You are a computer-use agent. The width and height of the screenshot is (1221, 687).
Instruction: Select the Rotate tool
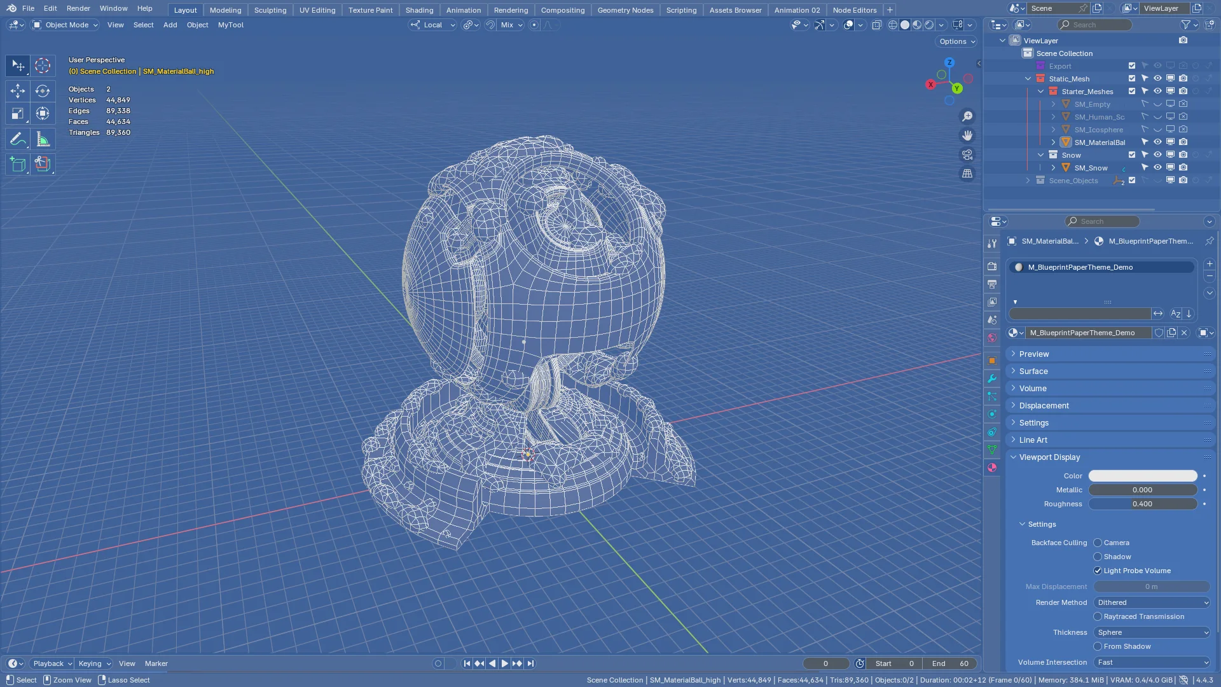tap(43, 91)
